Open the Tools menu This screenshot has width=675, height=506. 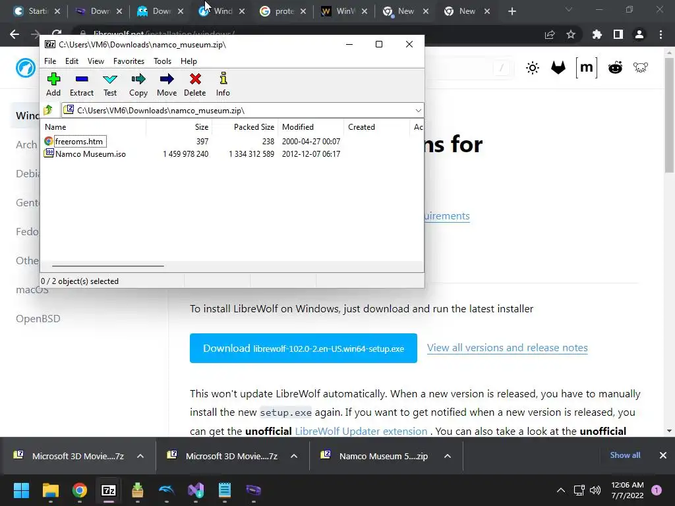[x=162, y=61]
